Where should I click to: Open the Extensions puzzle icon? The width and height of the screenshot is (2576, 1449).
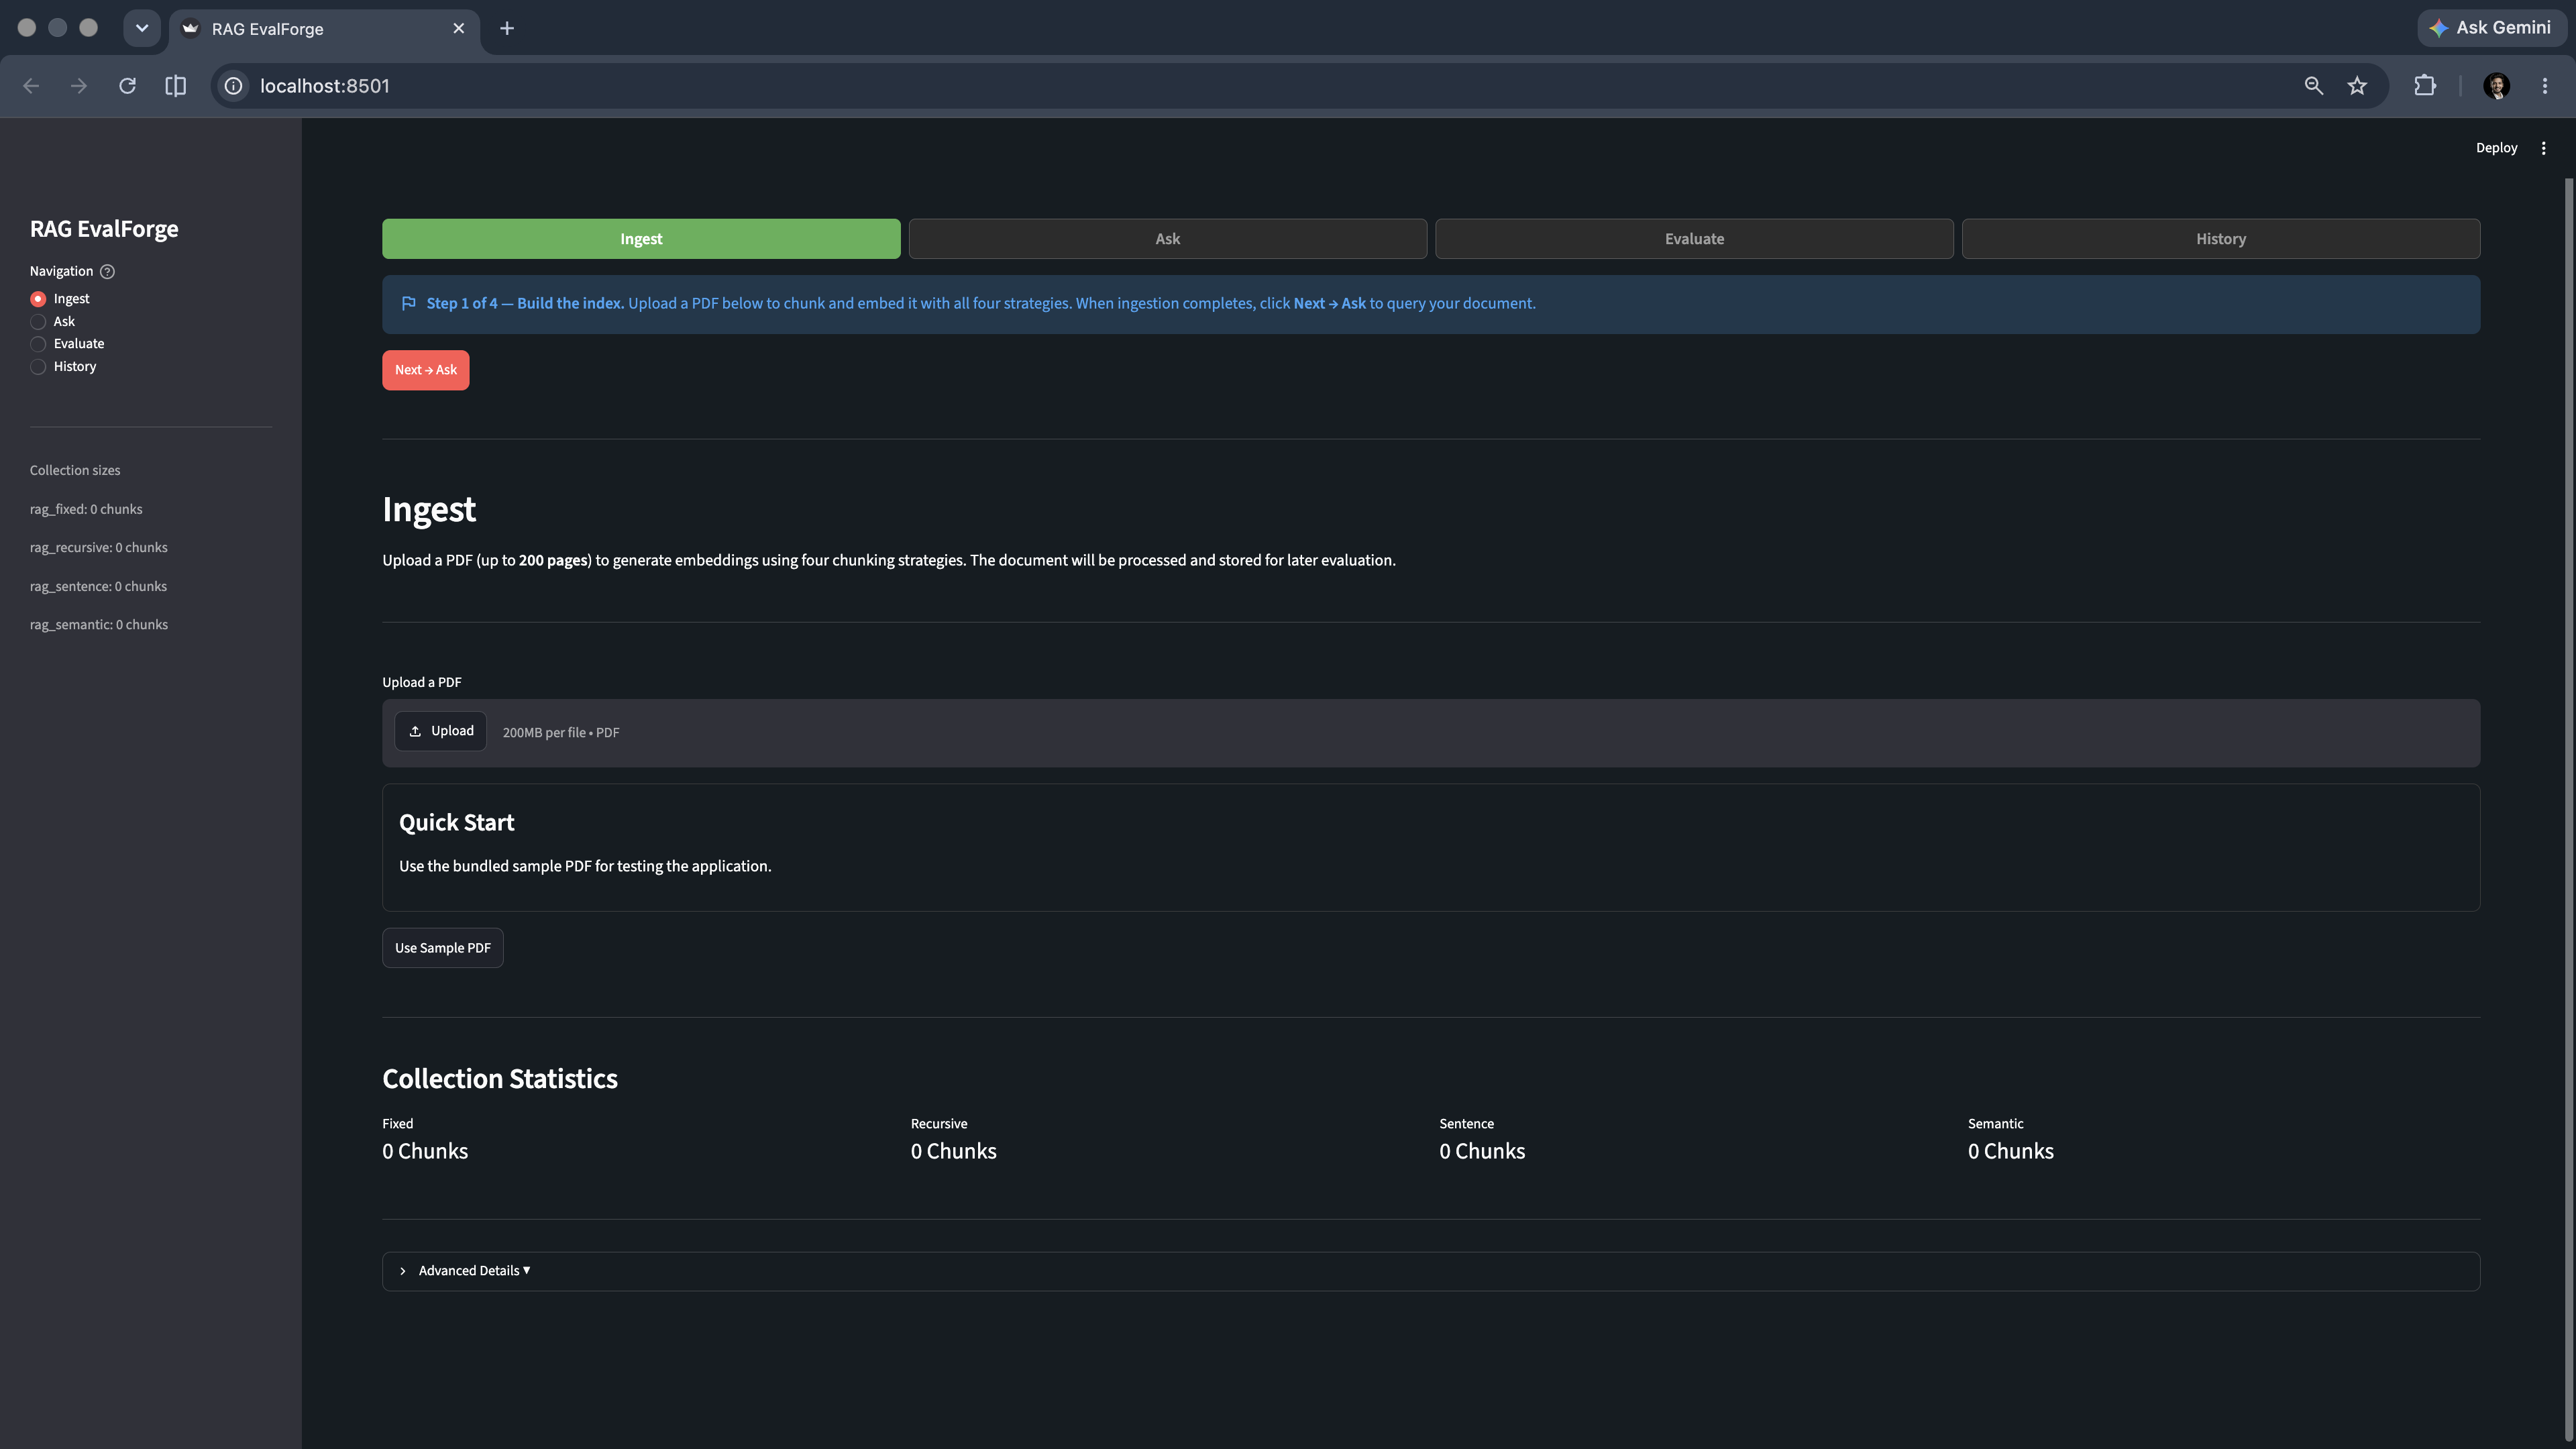tap(2425, 86)
